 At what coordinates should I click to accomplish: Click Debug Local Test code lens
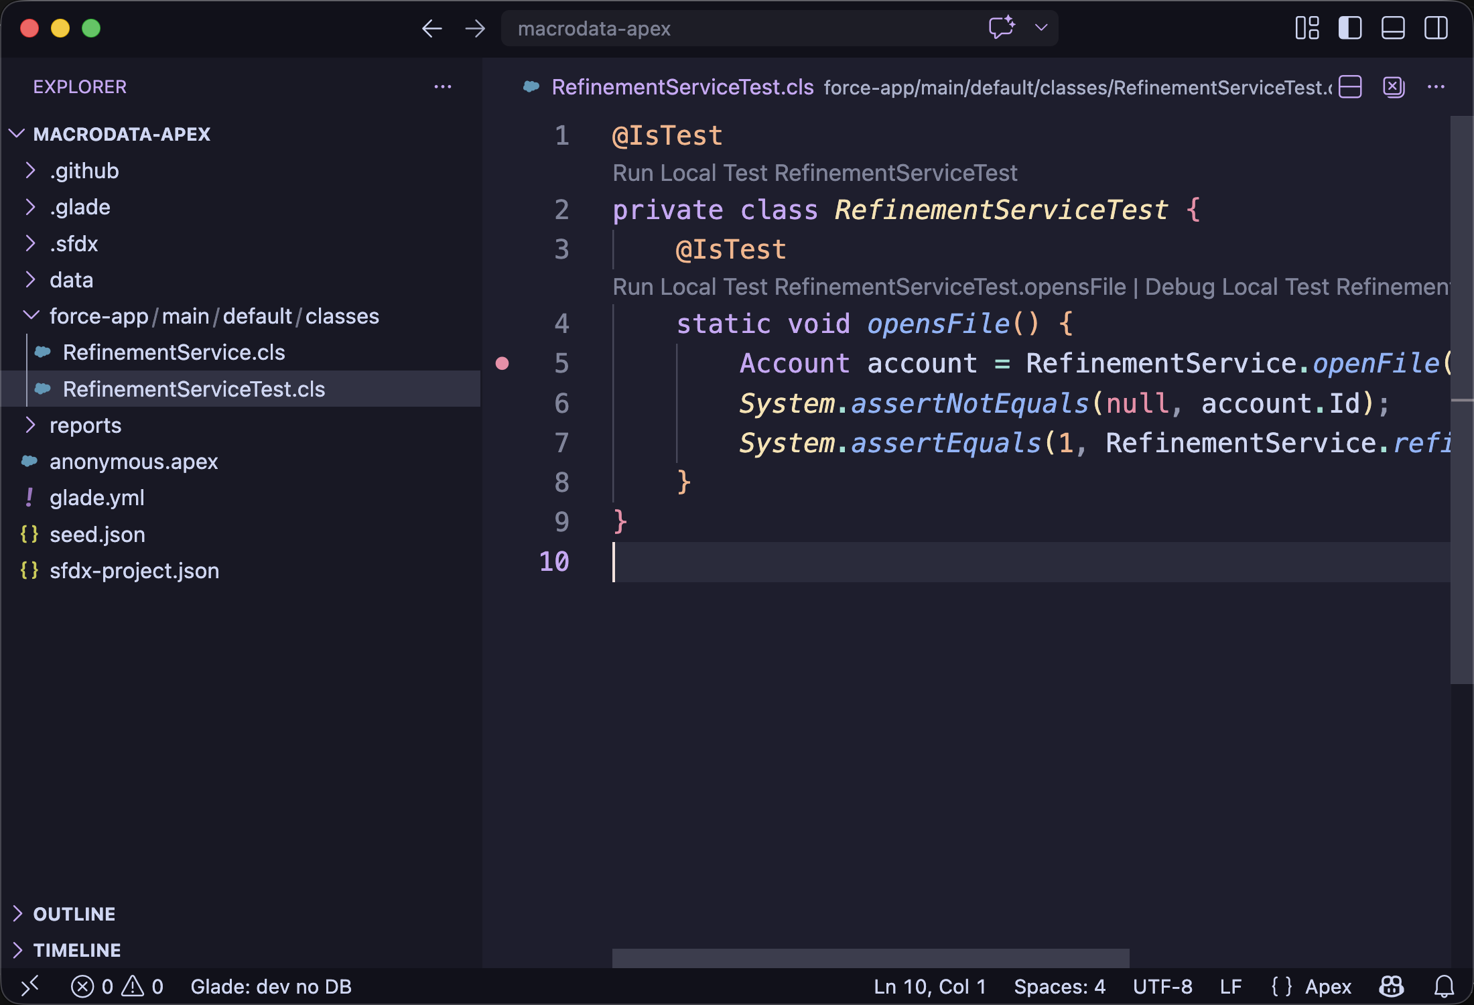[x=1298, y=287]
